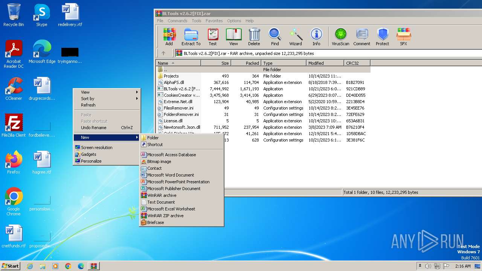Sort the list by the Packed column
The height and width of the screenshot is (271, 482).
tap(246, 63)
